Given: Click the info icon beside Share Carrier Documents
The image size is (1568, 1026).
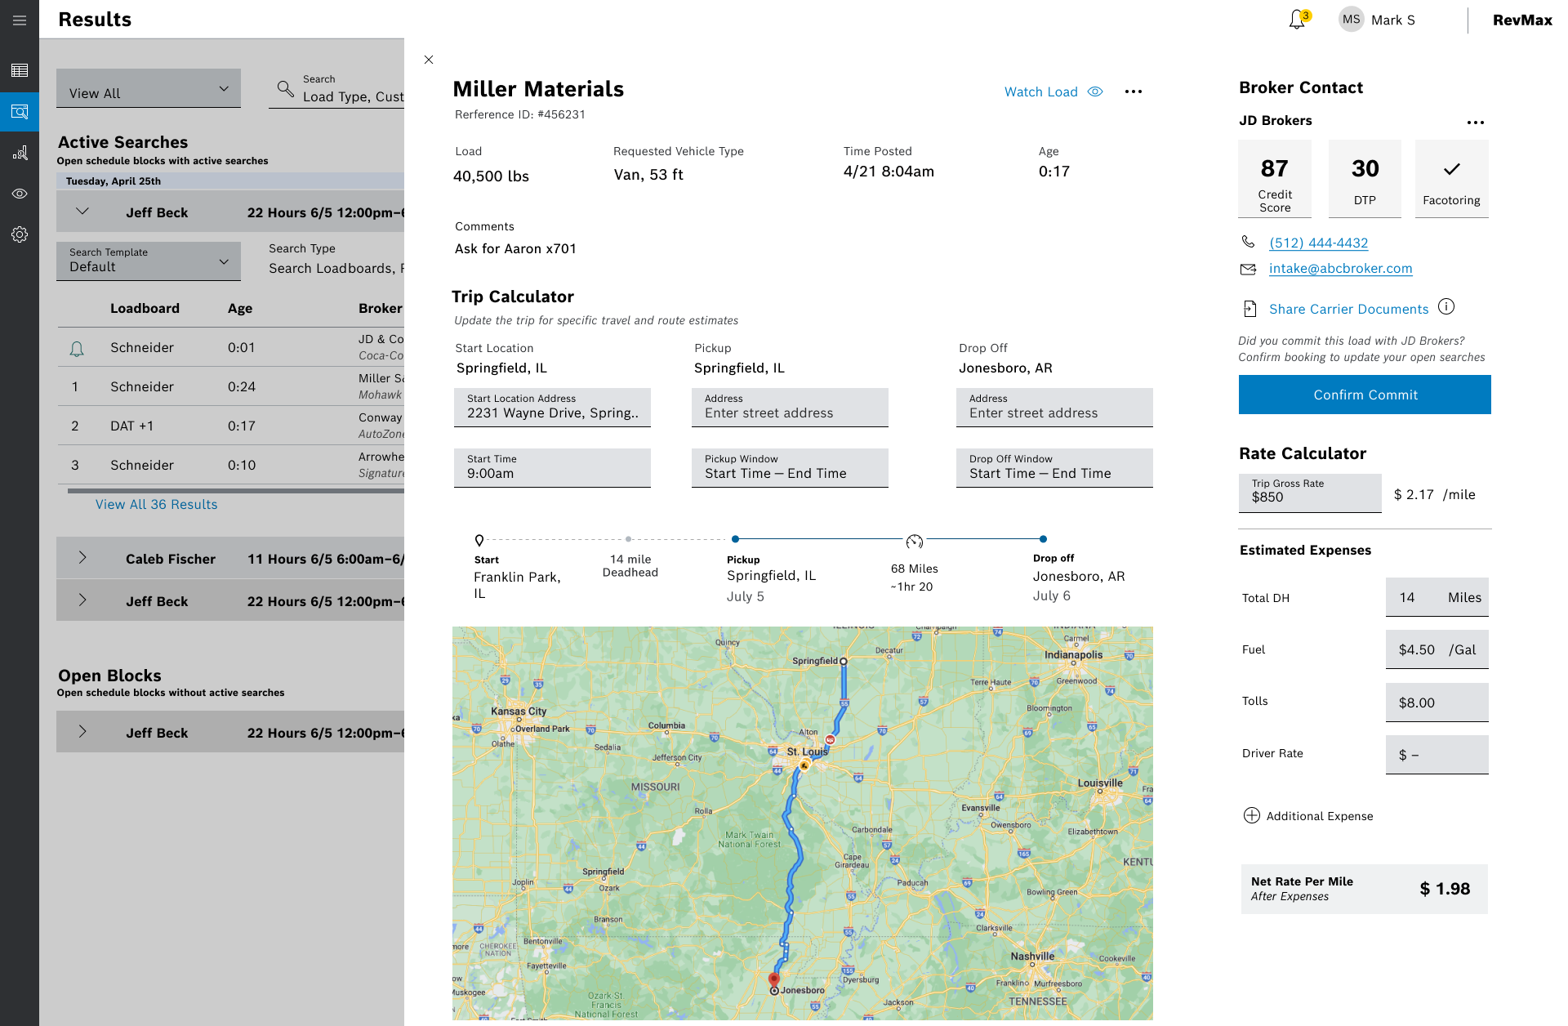Looking at the screenshot, I should pyautogui.click(x=1446, y=307).
